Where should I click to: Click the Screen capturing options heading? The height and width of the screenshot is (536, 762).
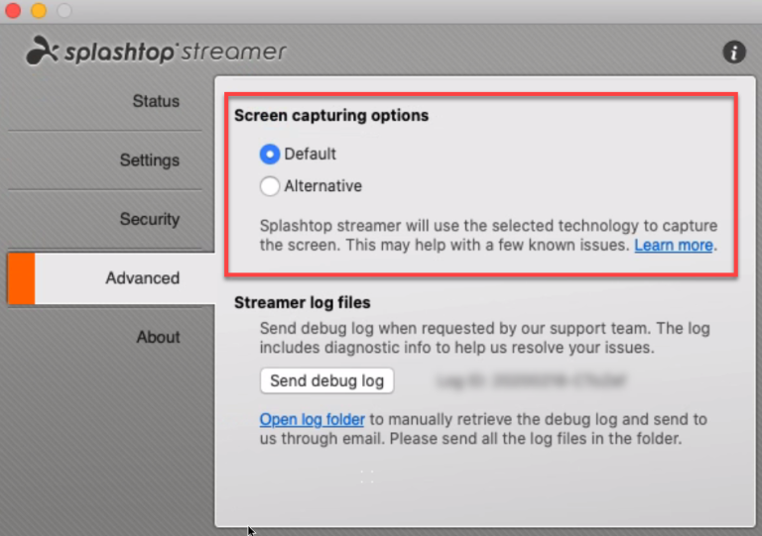(331, 116)
